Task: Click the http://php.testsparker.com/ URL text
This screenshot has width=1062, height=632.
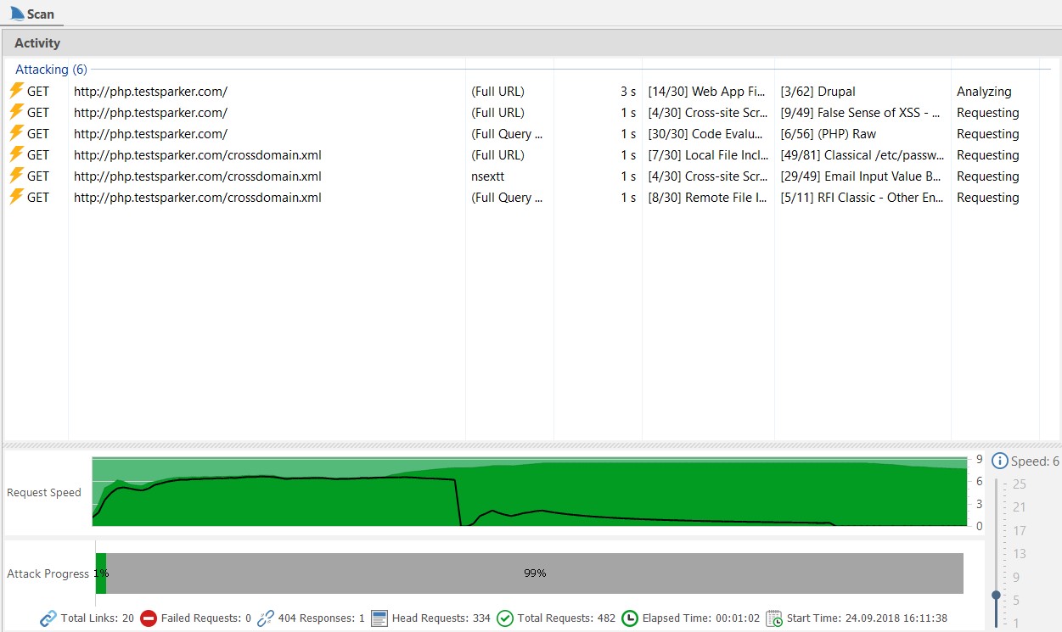Action: (x=150, y=91)
